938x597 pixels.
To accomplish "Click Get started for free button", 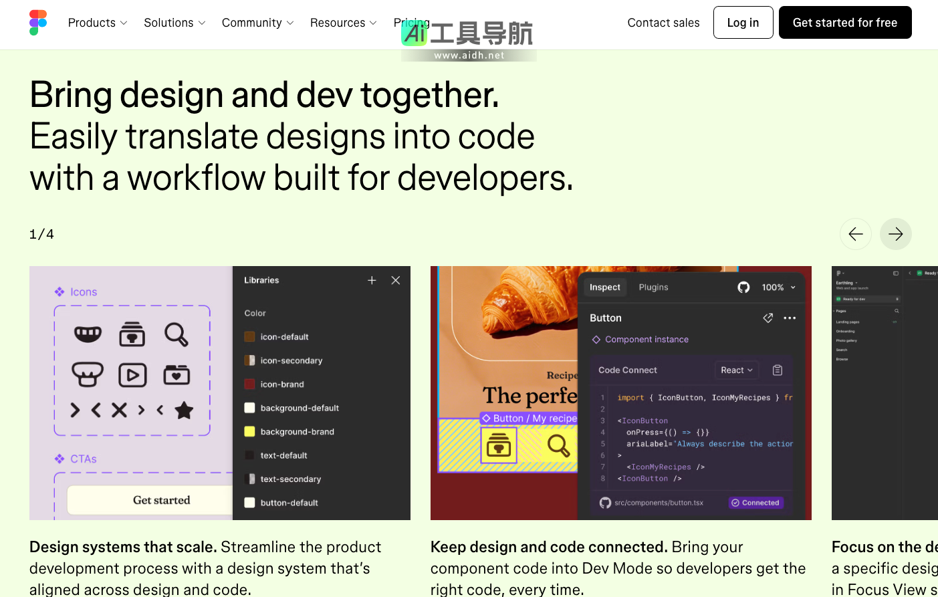I will [844, 23].
